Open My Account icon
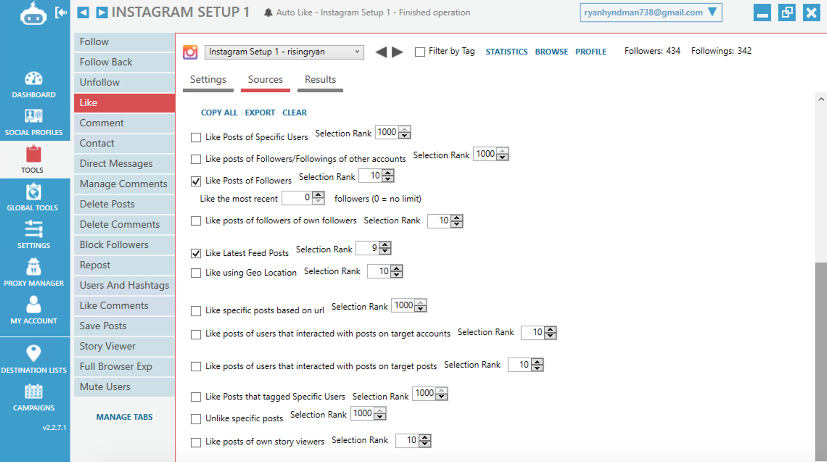Screen dimensions: 827x462 (x=33, y=305)
